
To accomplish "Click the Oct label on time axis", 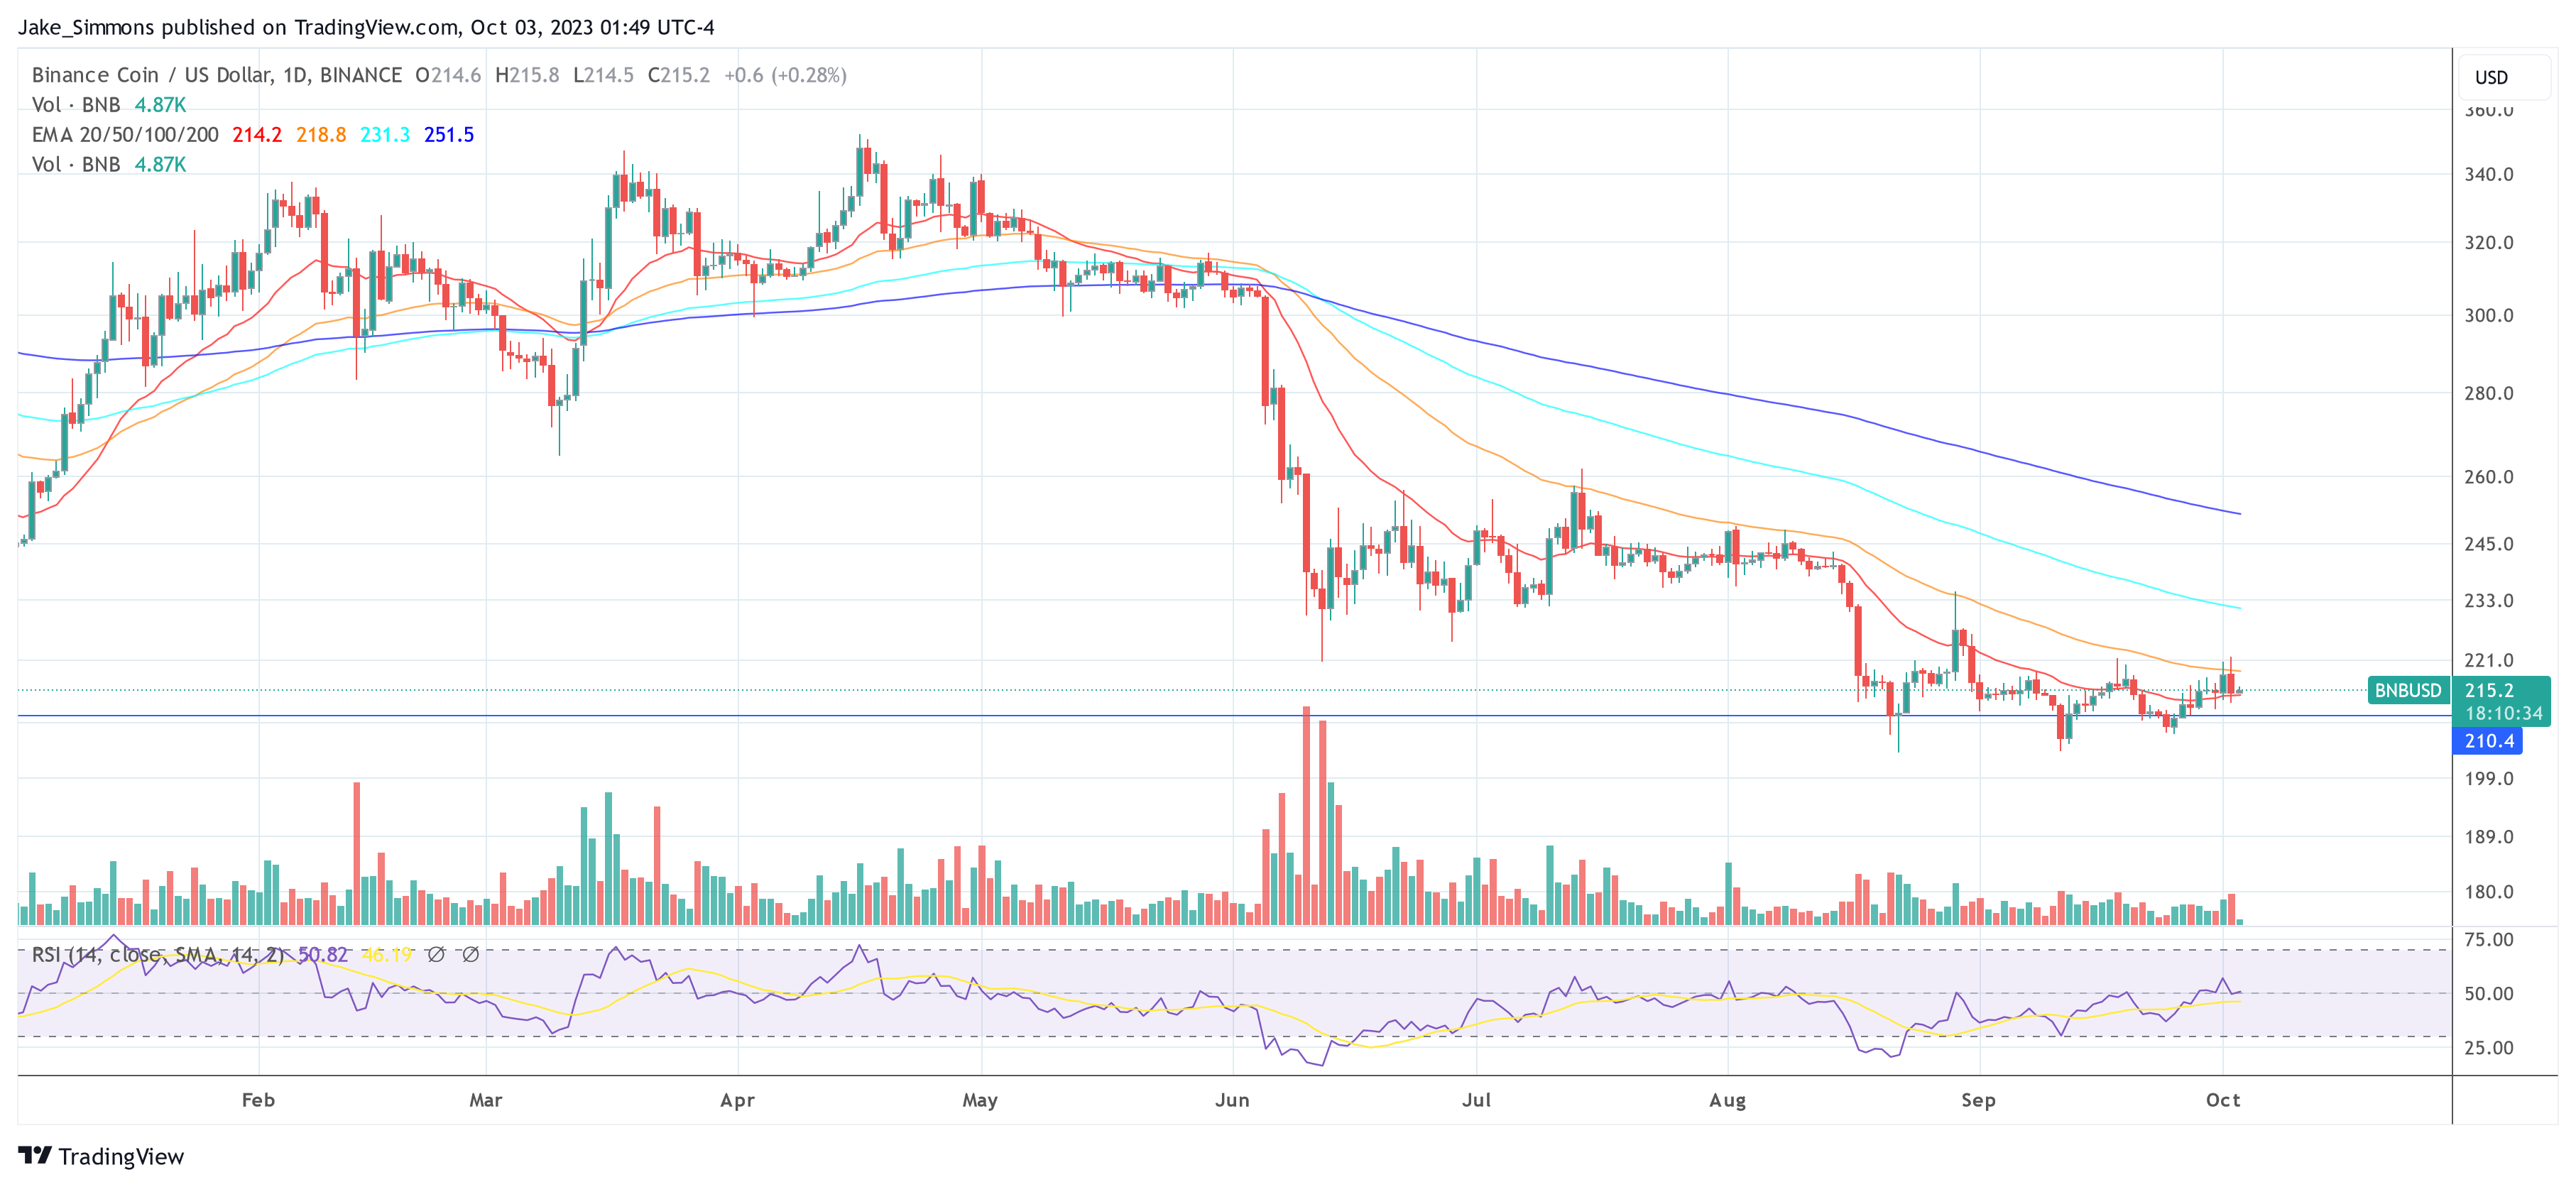I will point(2223,1100).
